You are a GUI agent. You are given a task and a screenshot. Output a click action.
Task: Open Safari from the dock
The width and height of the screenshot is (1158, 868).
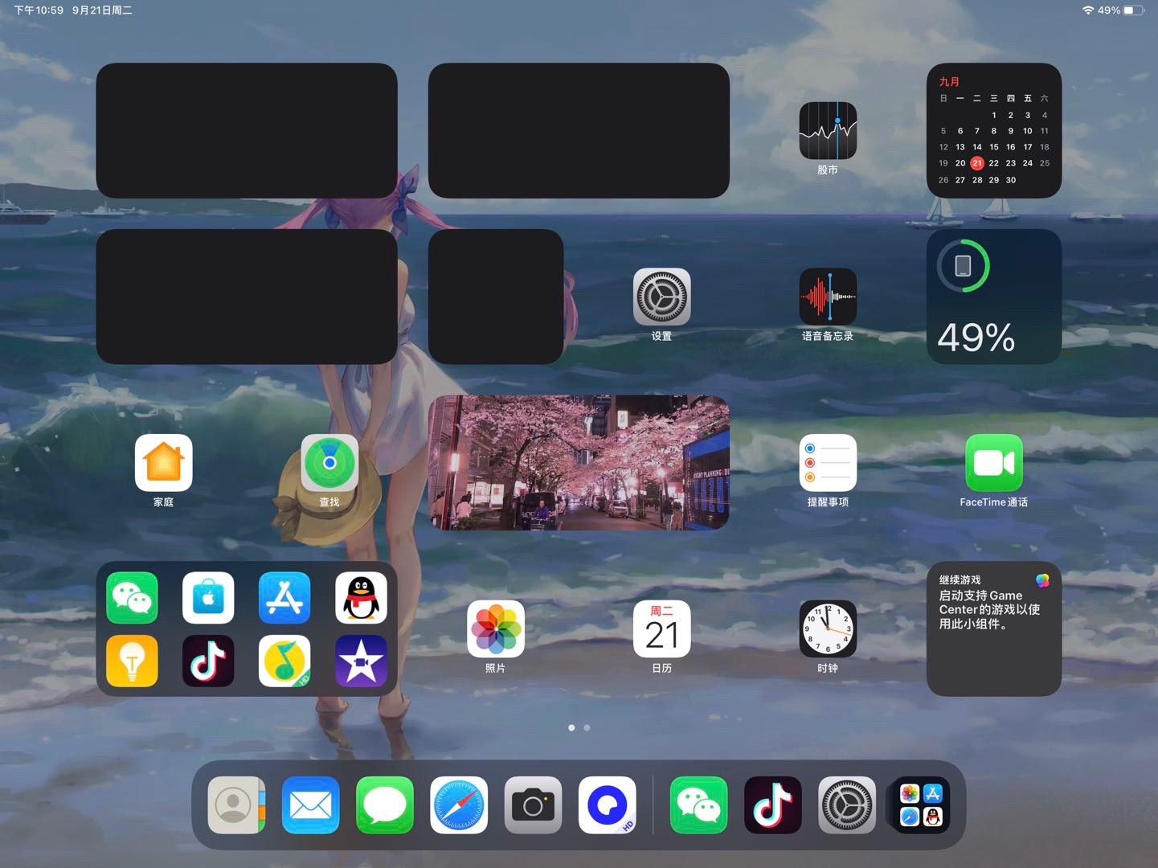[x=459, y=805]
